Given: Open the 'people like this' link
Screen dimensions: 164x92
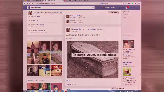Looking at the screenshot, I should click(x=71, y=84).
